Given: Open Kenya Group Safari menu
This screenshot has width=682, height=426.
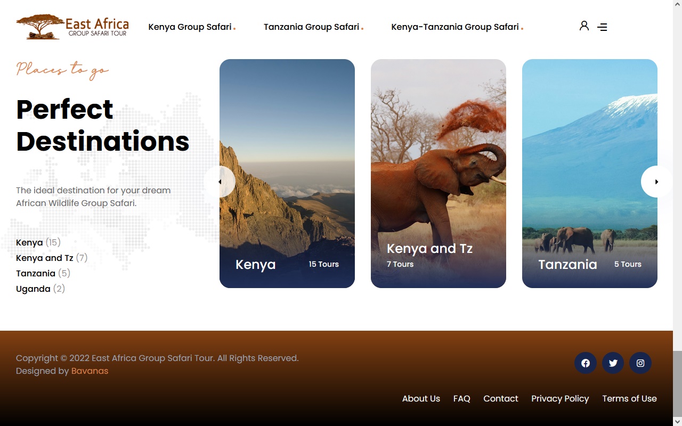Looking at the screenshot, I should [192, 27].
